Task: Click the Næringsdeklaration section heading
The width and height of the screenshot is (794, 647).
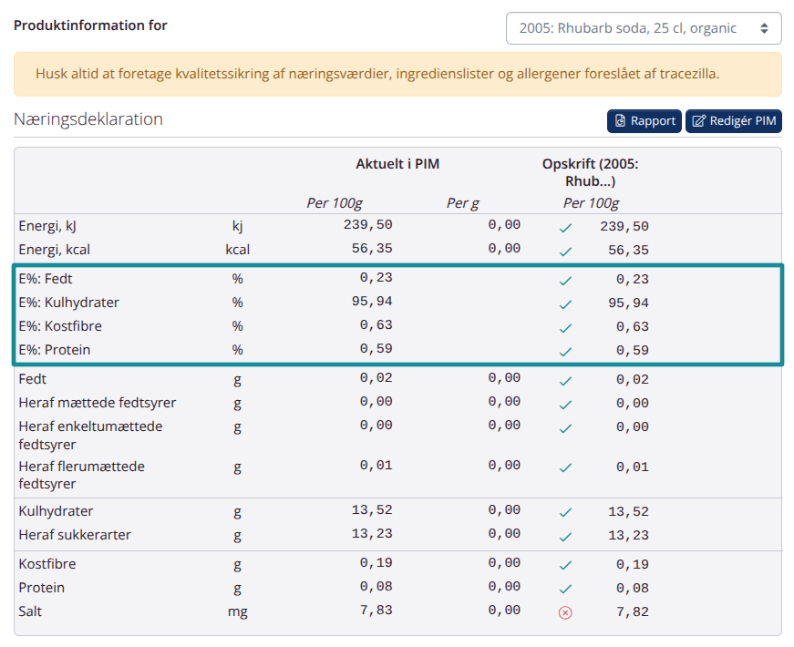Action: click(x=88, y=119)
